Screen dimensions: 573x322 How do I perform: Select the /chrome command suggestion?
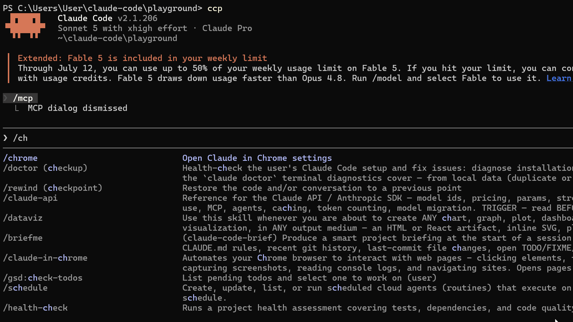(20, 158)
